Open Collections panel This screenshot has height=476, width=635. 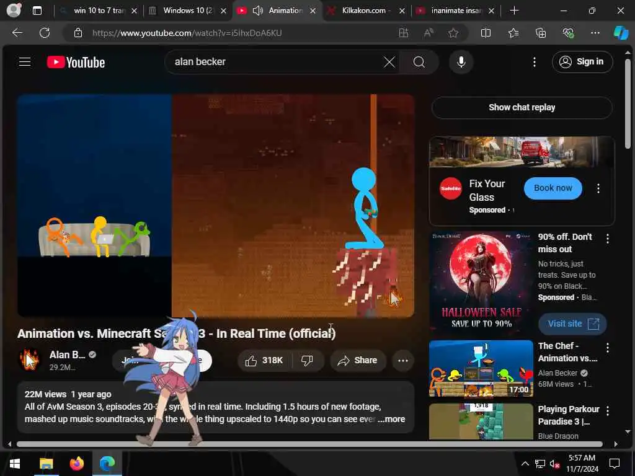[x=541, y=33]
